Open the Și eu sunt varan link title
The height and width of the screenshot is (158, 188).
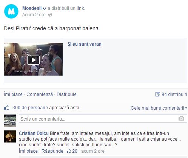(x=85, y=44)
